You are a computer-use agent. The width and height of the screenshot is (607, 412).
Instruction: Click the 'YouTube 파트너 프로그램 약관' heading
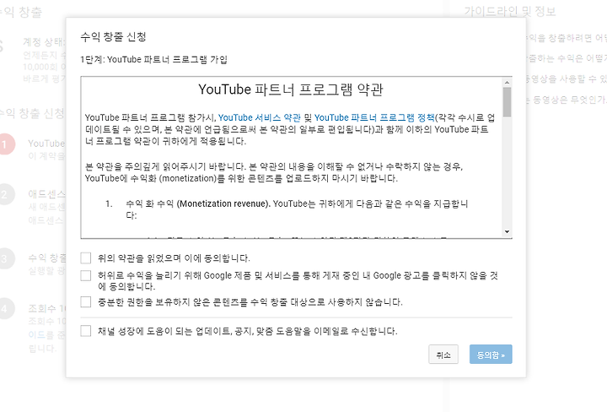pyautogui.click(x=291, y=89)
